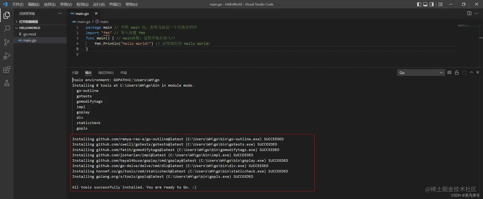Expand the Open Editors section
483x199 pixels.
[40, 22]
